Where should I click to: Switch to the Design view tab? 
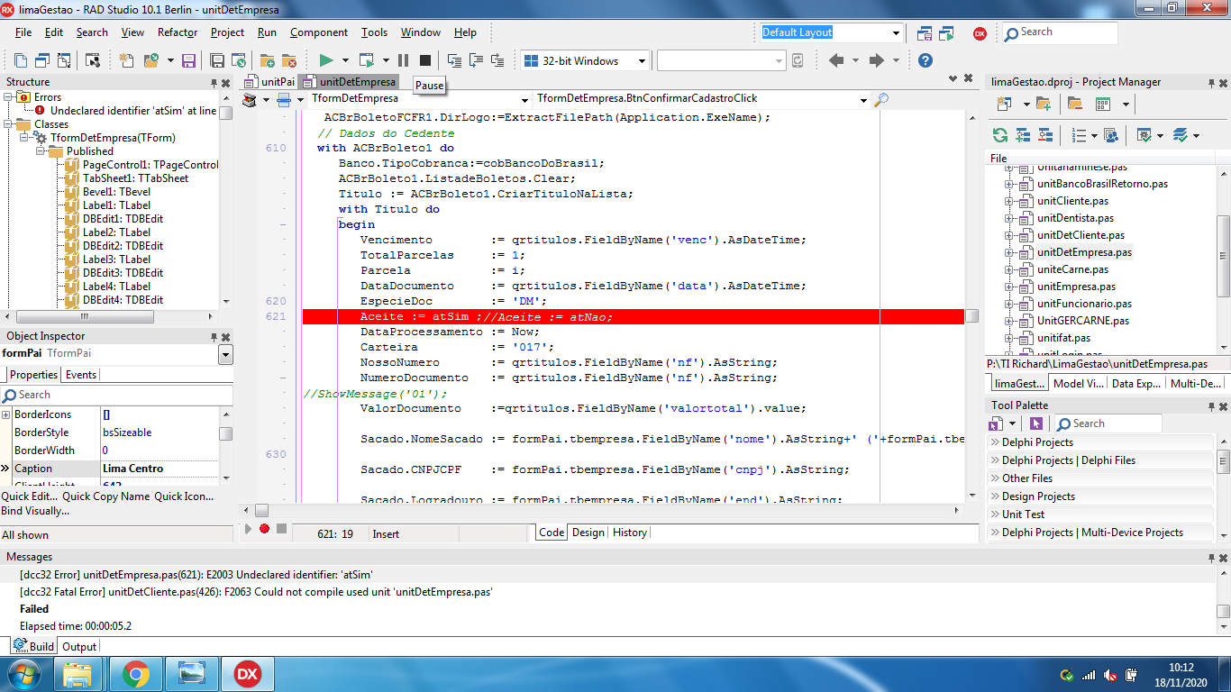point(588,533)
